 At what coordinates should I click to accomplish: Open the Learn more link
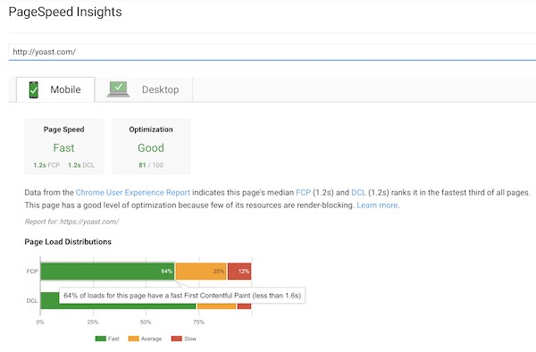pyautogui.click(x=377, y=205)
